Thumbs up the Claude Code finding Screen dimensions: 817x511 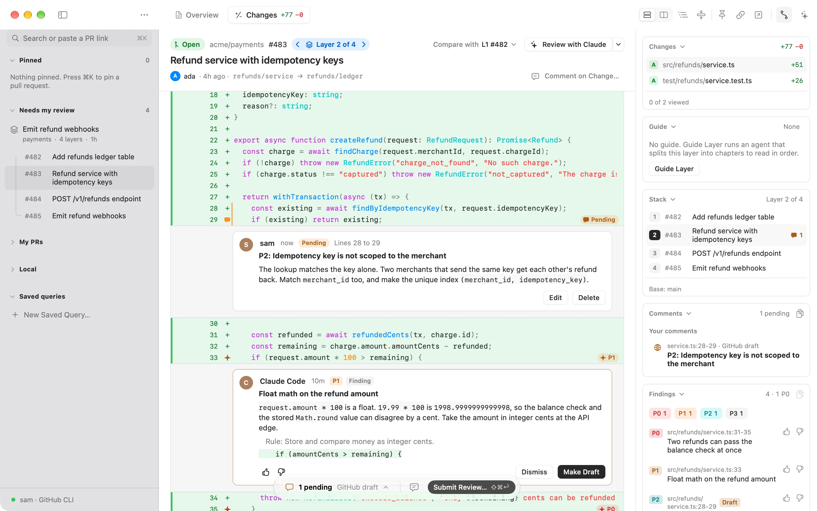266,472
